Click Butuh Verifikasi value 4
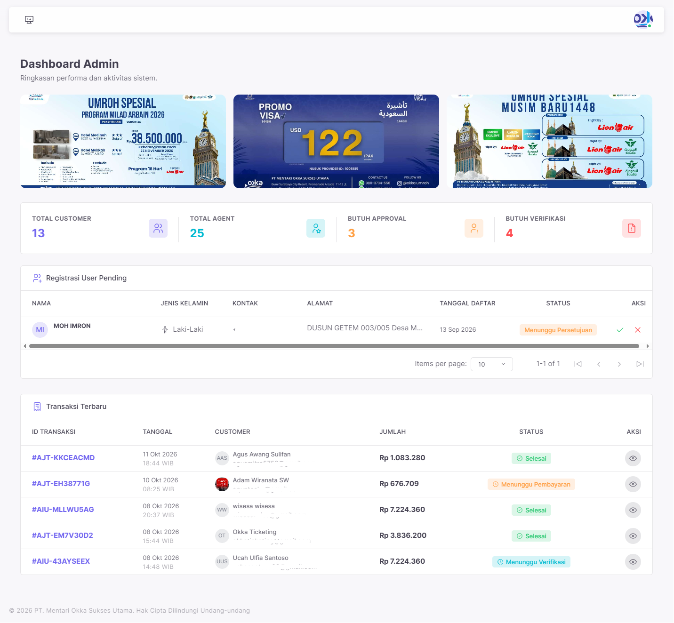The height and width of the screenshot is (623, 674). [x=509, y=233]
